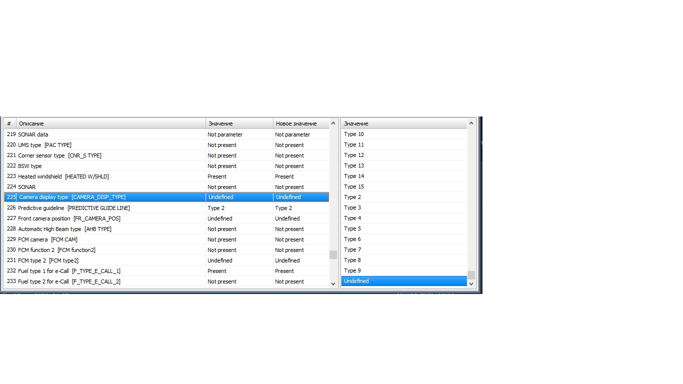Viewport: 683px width, 384px height.
Task: Click scroll down arrow of parameters table
Action: pos(333,283)
